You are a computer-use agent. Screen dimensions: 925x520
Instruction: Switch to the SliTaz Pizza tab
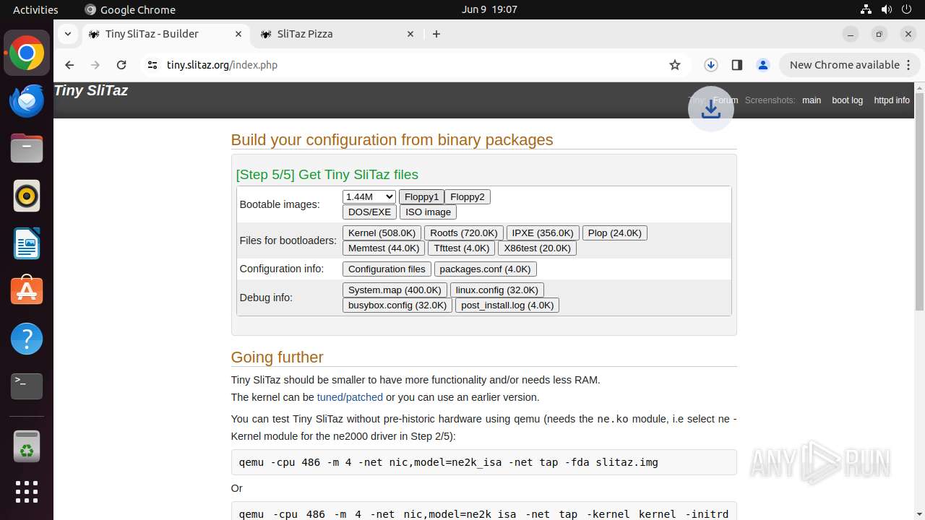point(337,34)
